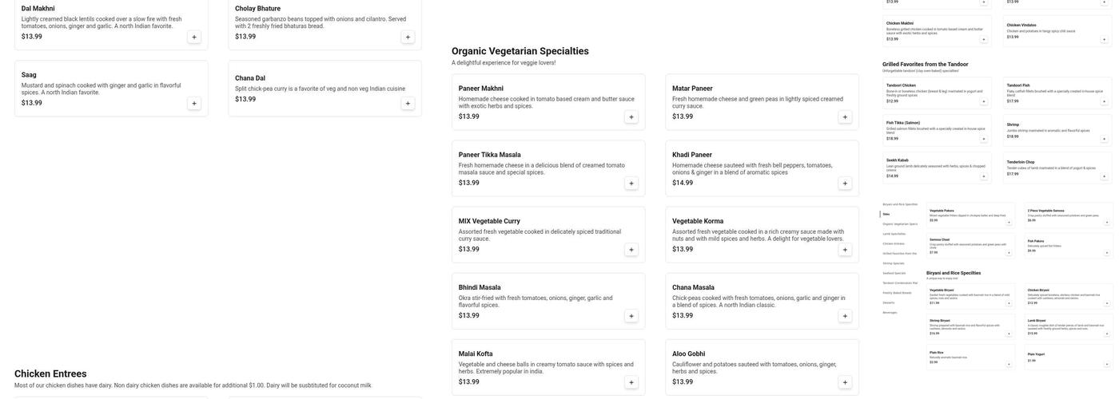The image size is (1119, 399).
Task: Add Chana Dal to cart
Action: [x=408, y=103]
